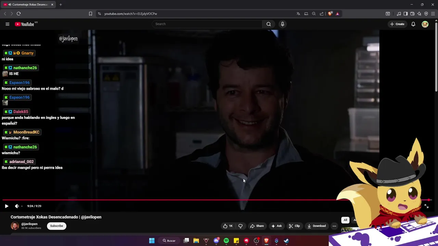
Task: Mute the video volume
Action: point(17,206)
